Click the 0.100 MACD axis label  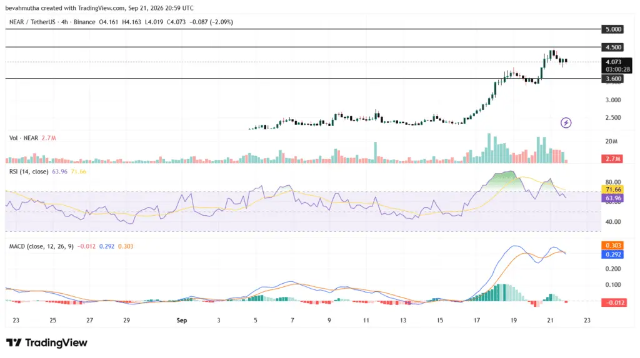coord(613,284)
